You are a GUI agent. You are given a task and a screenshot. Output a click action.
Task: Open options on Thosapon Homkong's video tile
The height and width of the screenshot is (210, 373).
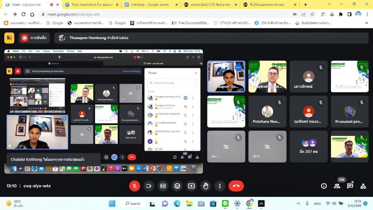238,68
